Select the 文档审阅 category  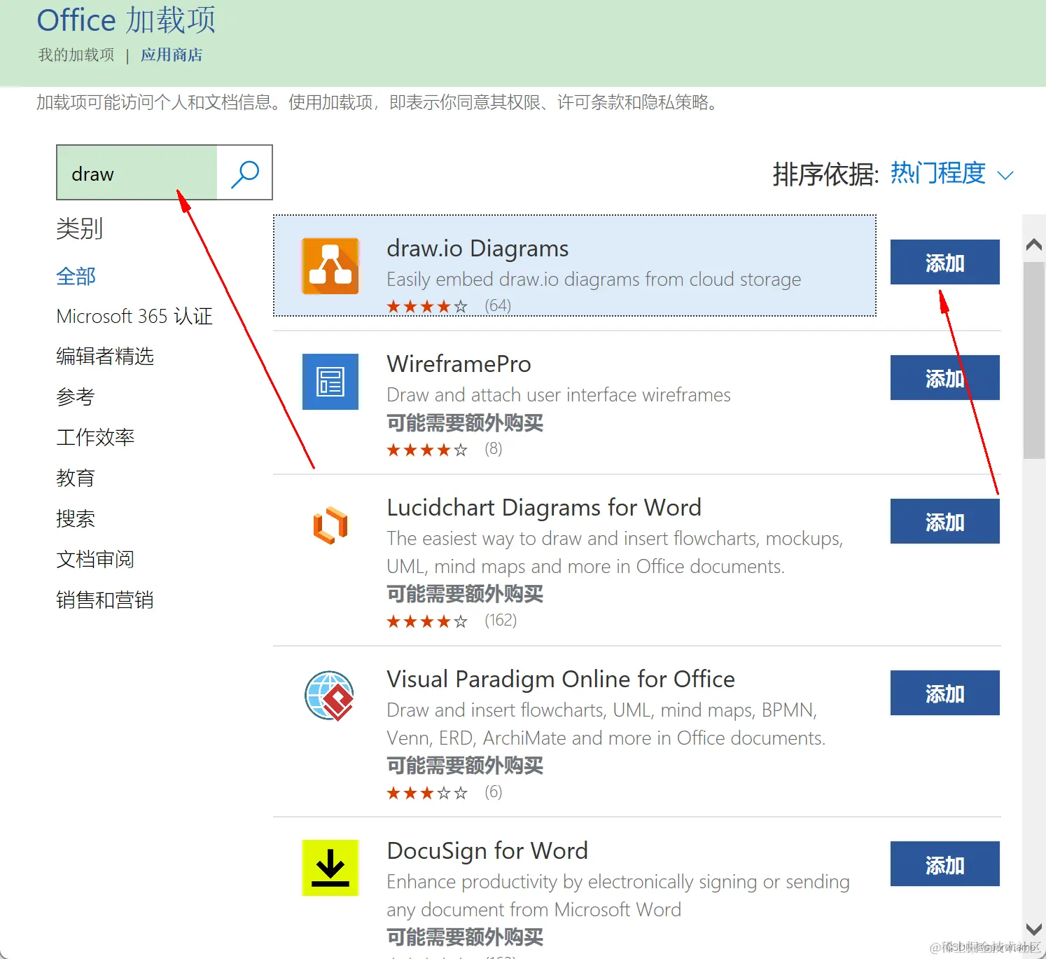click(95, 559)
